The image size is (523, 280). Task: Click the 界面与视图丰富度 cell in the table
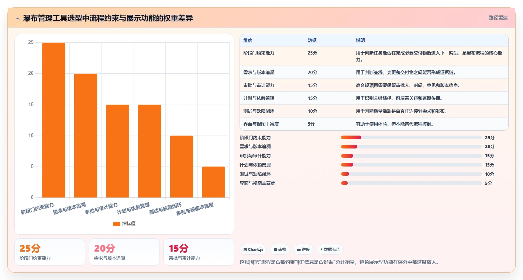pyautogui.click(x=261, y=124)
